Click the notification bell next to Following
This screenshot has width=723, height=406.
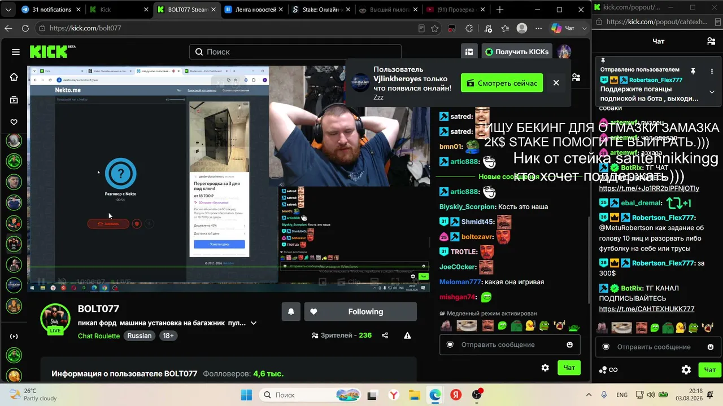291,312
